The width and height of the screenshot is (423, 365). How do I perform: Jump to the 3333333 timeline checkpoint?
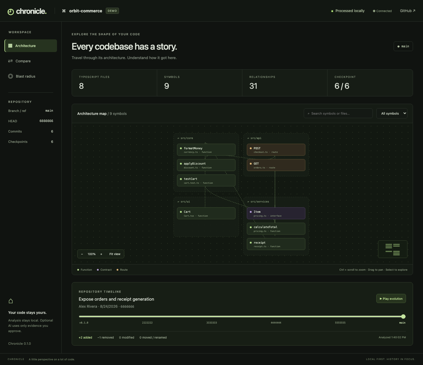211,323
